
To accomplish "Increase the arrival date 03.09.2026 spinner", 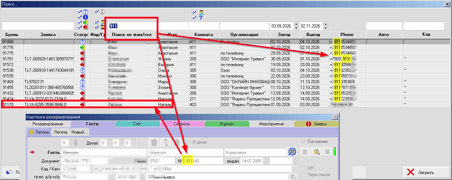I will click(296, 24).
